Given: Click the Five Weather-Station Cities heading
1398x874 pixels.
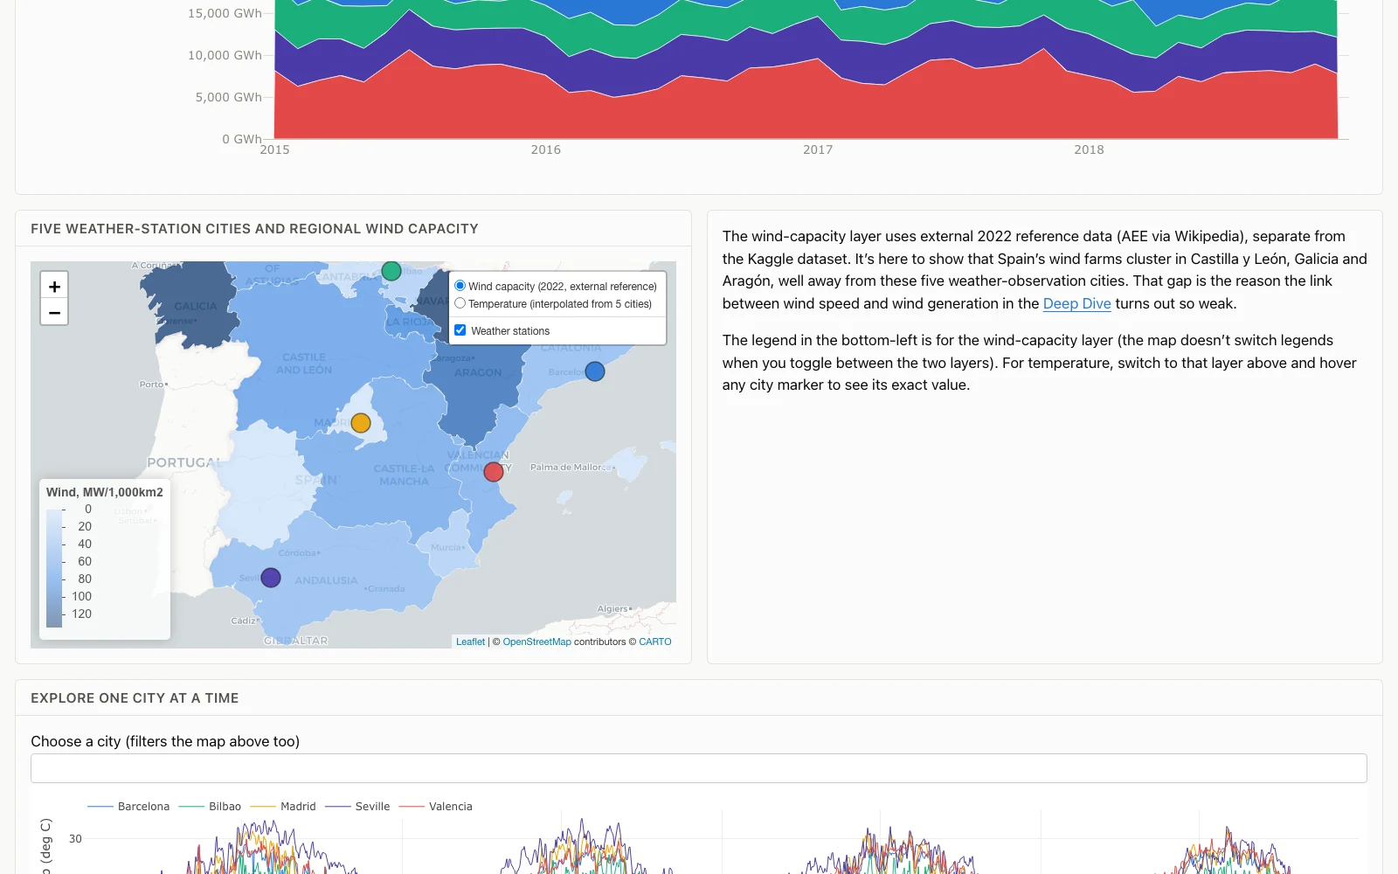Looking at the screenshot, I should pyautogui.click(x=254, y=229).
